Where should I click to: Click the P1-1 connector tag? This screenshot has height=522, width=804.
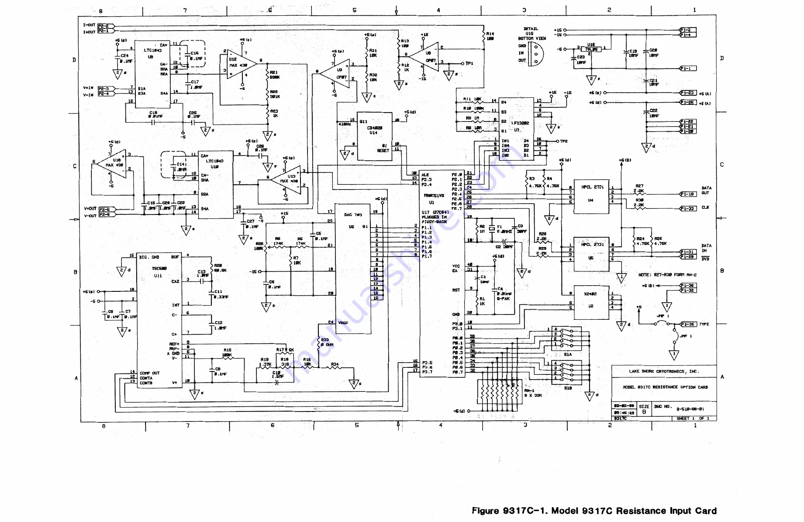[688, 69]
